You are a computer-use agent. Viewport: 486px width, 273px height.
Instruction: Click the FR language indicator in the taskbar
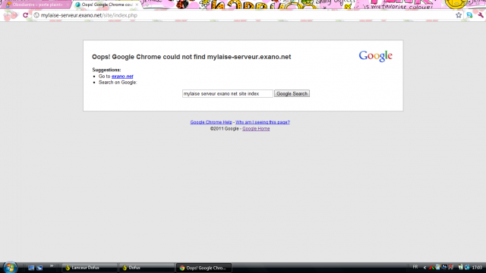pos(415,267)
